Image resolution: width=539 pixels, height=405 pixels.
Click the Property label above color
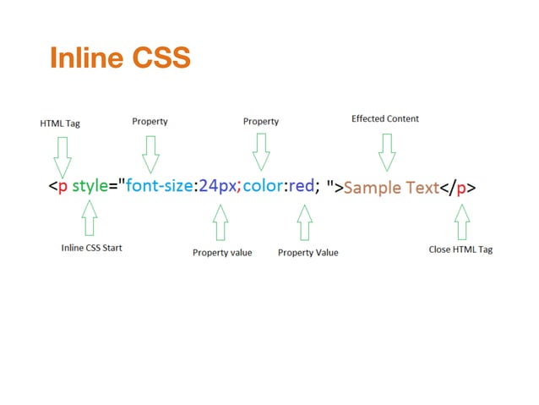[261, 122]
